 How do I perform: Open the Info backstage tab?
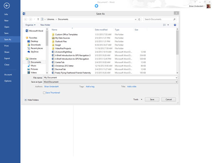pos(6,14)
